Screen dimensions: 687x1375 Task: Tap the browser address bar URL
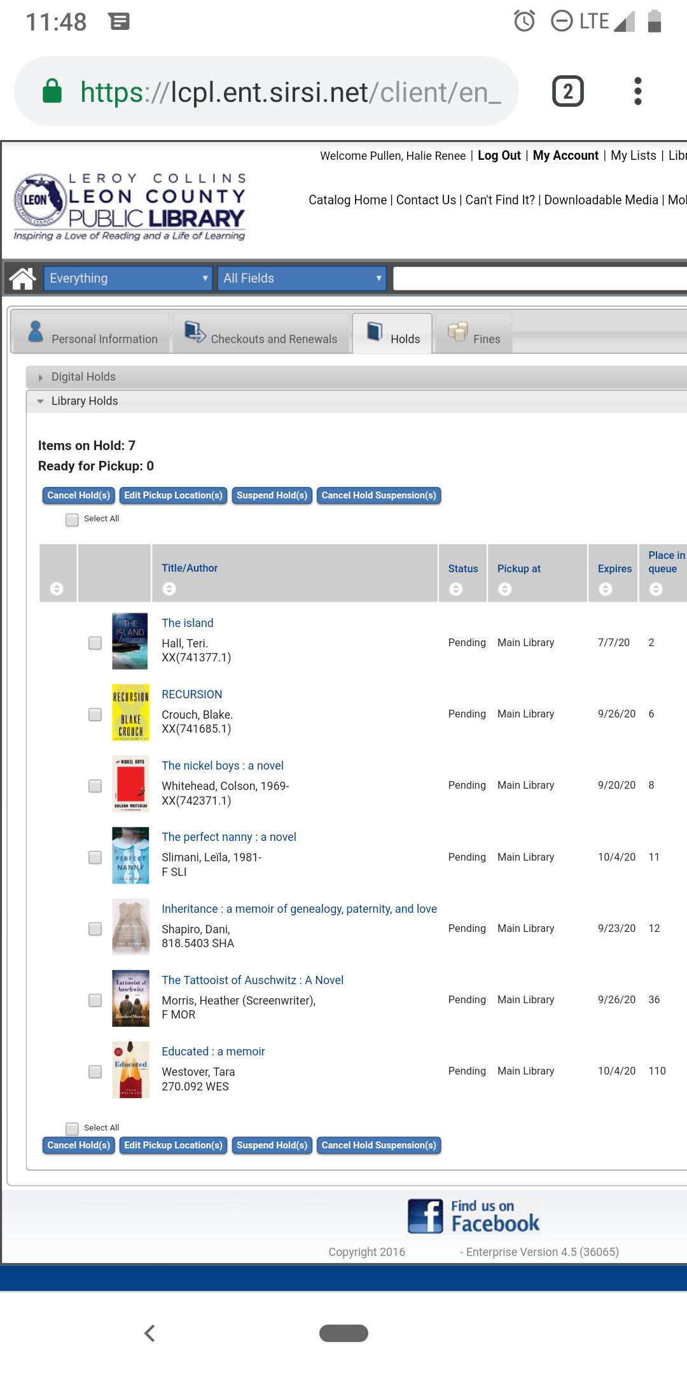pyautogui.click(x=290, y=92)
